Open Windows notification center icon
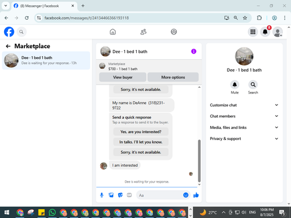Screen dimensions: 291x218 [282, 213]
